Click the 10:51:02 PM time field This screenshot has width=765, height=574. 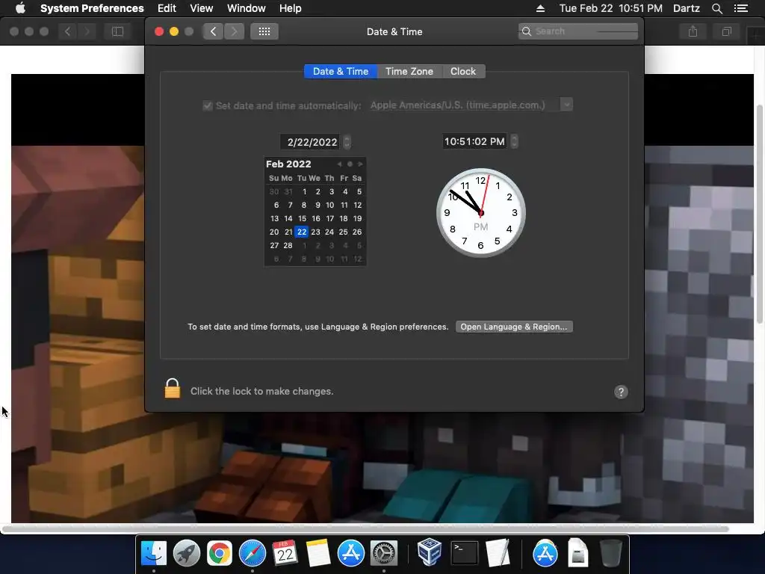point(474,141)
